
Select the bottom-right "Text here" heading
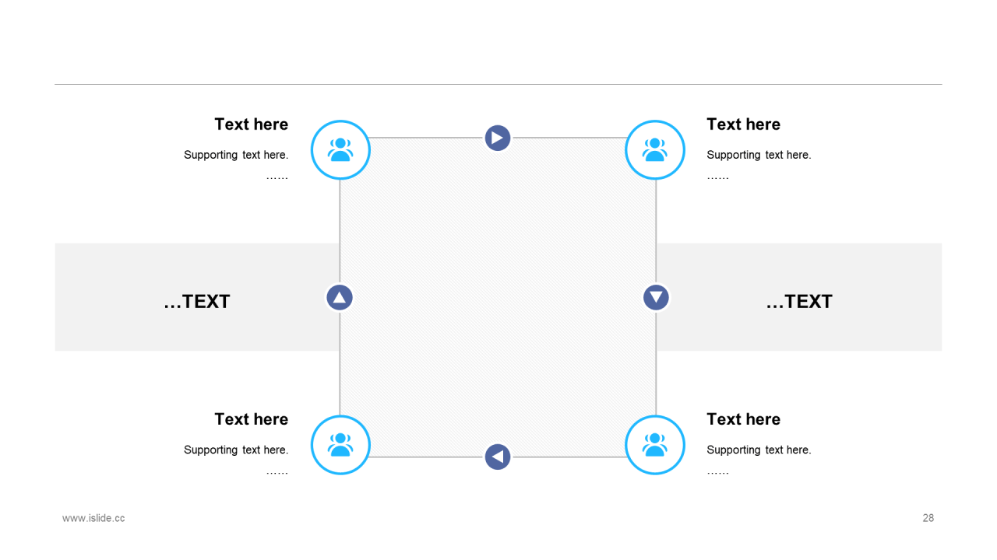tap(743, 419)
